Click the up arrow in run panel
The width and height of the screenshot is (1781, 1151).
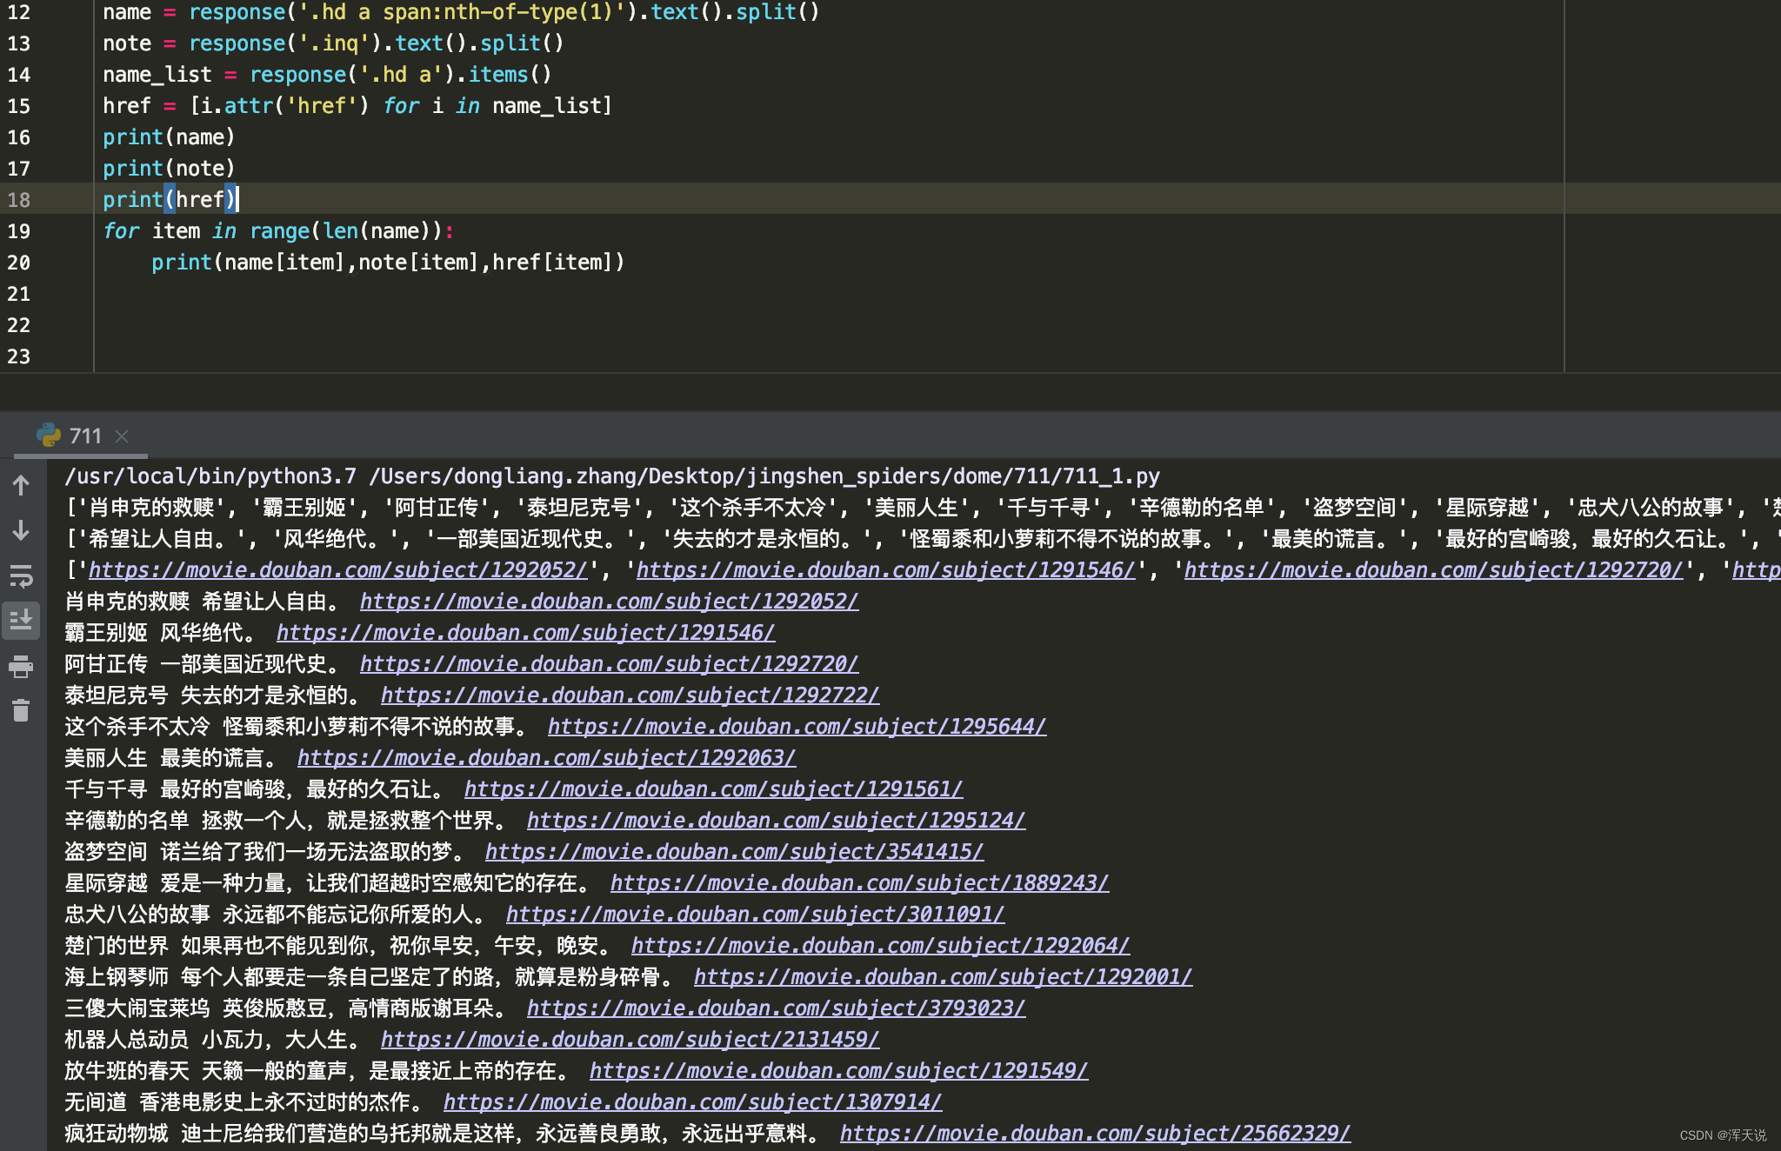21,485
